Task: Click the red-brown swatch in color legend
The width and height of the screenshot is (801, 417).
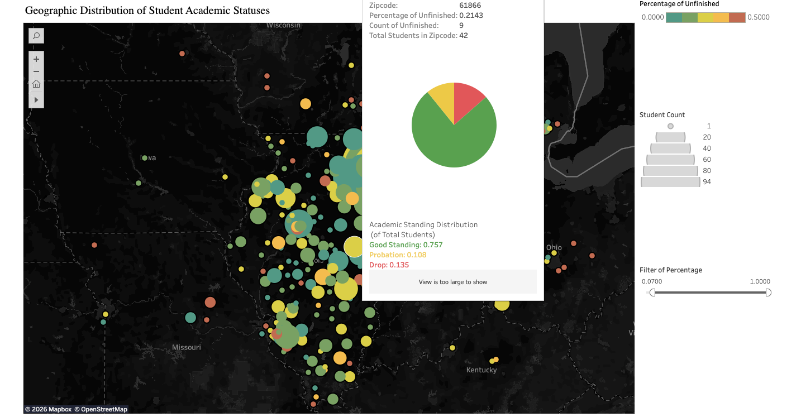Action: point(737,17)
